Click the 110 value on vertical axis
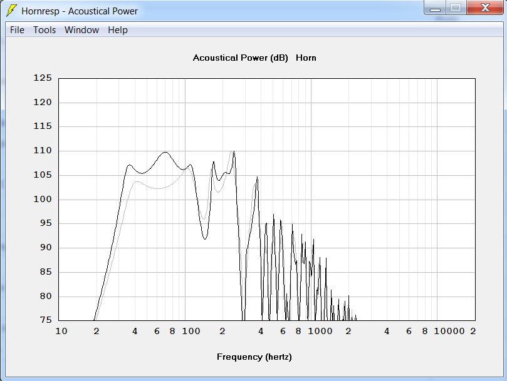507x381 pixels. (x=43, y=151)
